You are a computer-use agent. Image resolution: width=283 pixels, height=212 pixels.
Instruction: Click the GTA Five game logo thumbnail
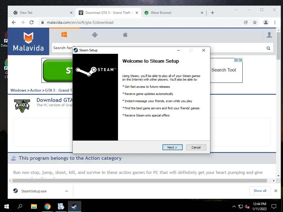coord(22,106)
